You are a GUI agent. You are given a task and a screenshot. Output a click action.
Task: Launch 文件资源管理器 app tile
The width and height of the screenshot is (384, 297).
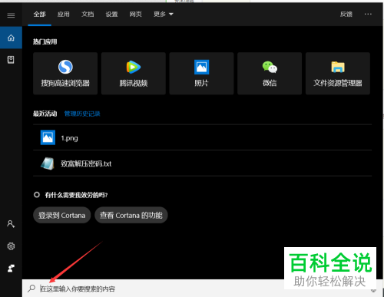tap(338, 74)
